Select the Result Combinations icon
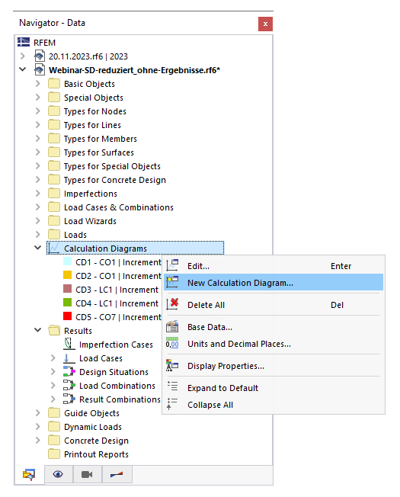This screenshot has width=400, height=497. [69, 399]
